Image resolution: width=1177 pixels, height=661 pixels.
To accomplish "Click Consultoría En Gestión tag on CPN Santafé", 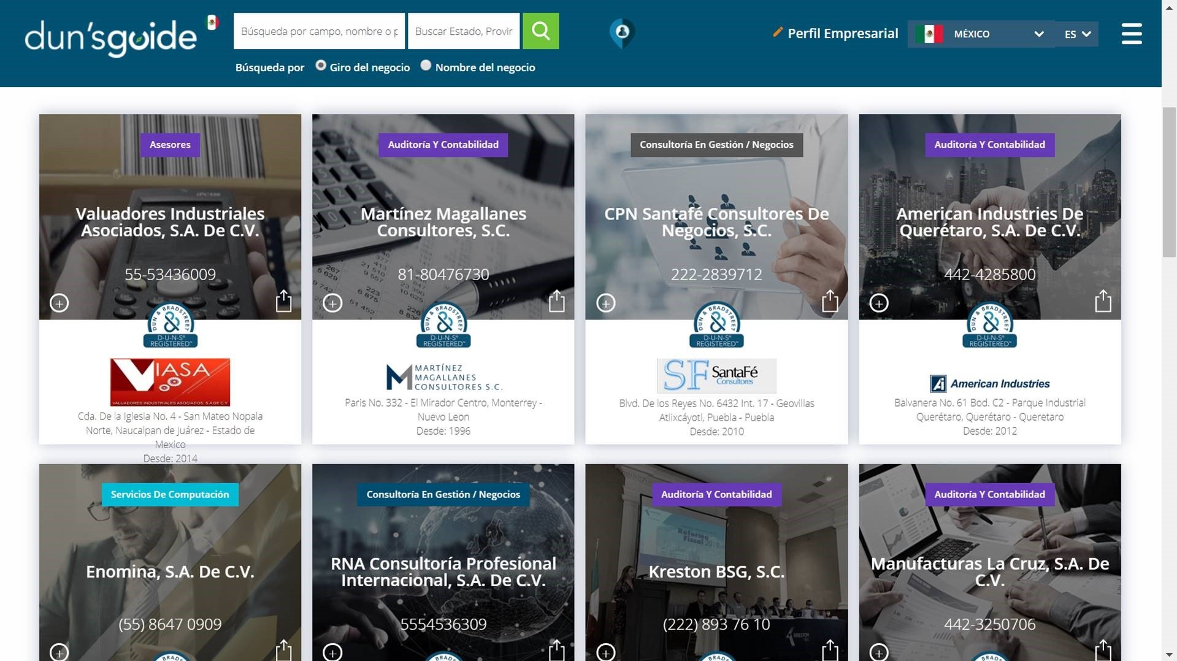I will pos(716,145).
